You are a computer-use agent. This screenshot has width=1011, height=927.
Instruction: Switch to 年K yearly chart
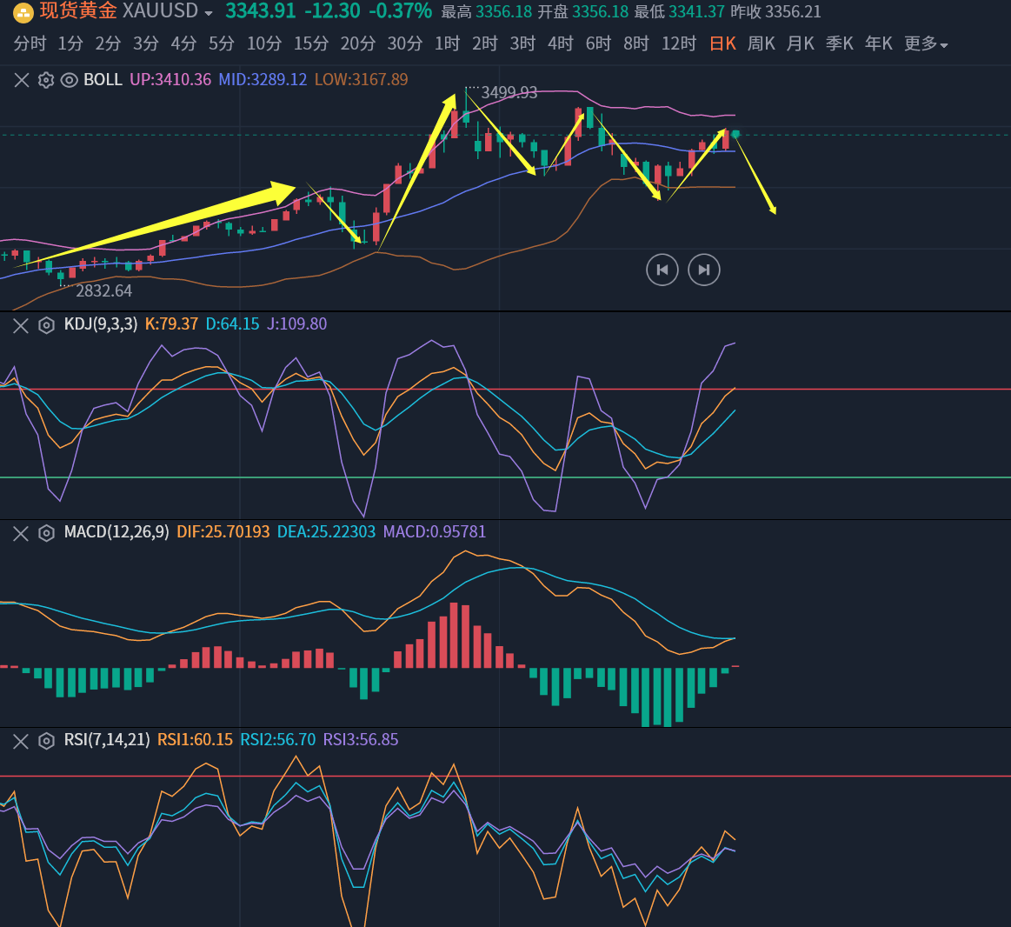point(879,43)
